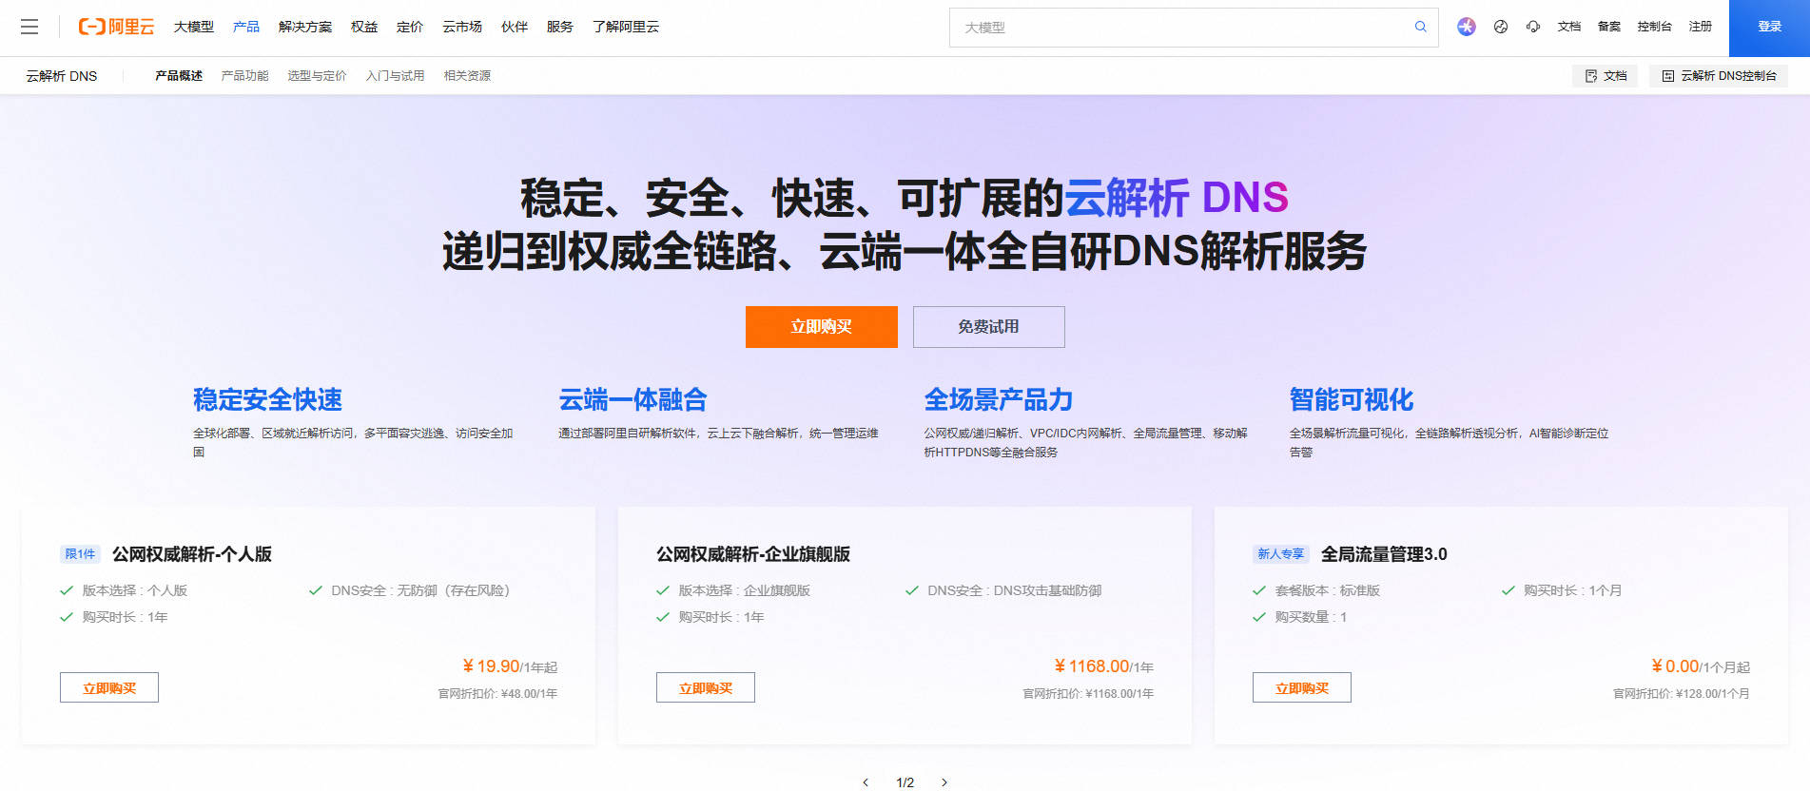1810x791 pixels.
Task: Click the ¥19.90/1年起 price
Action: [510, 666]
